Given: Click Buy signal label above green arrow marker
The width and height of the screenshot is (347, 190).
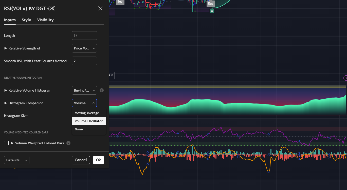Looking at the screenshot, I should tap(210, 4).
